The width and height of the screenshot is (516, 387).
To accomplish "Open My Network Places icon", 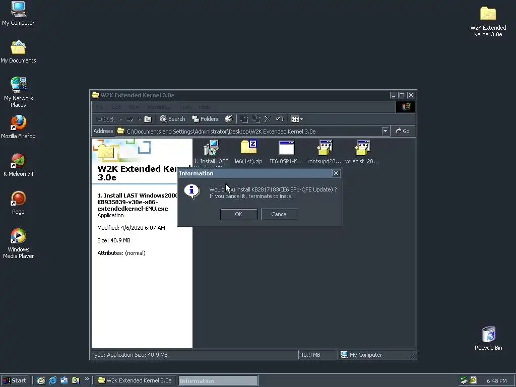I will pos(19,92).
